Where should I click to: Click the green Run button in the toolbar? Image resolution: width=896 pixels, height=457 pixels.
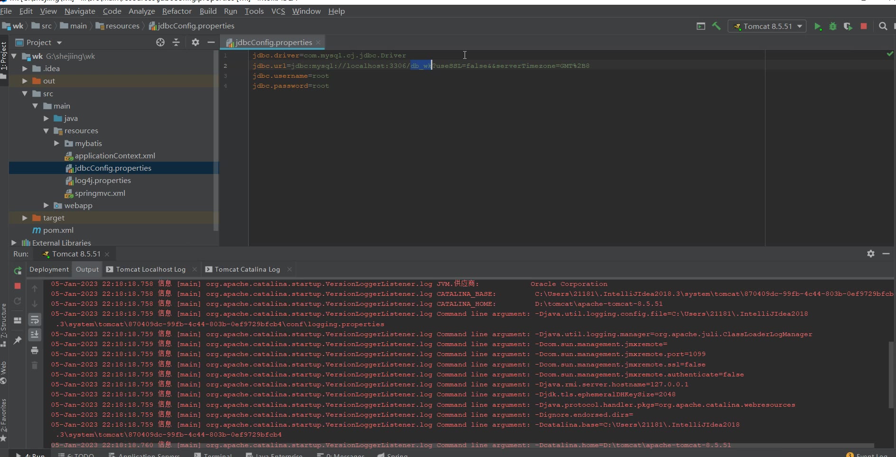click(x=817, y=27)
